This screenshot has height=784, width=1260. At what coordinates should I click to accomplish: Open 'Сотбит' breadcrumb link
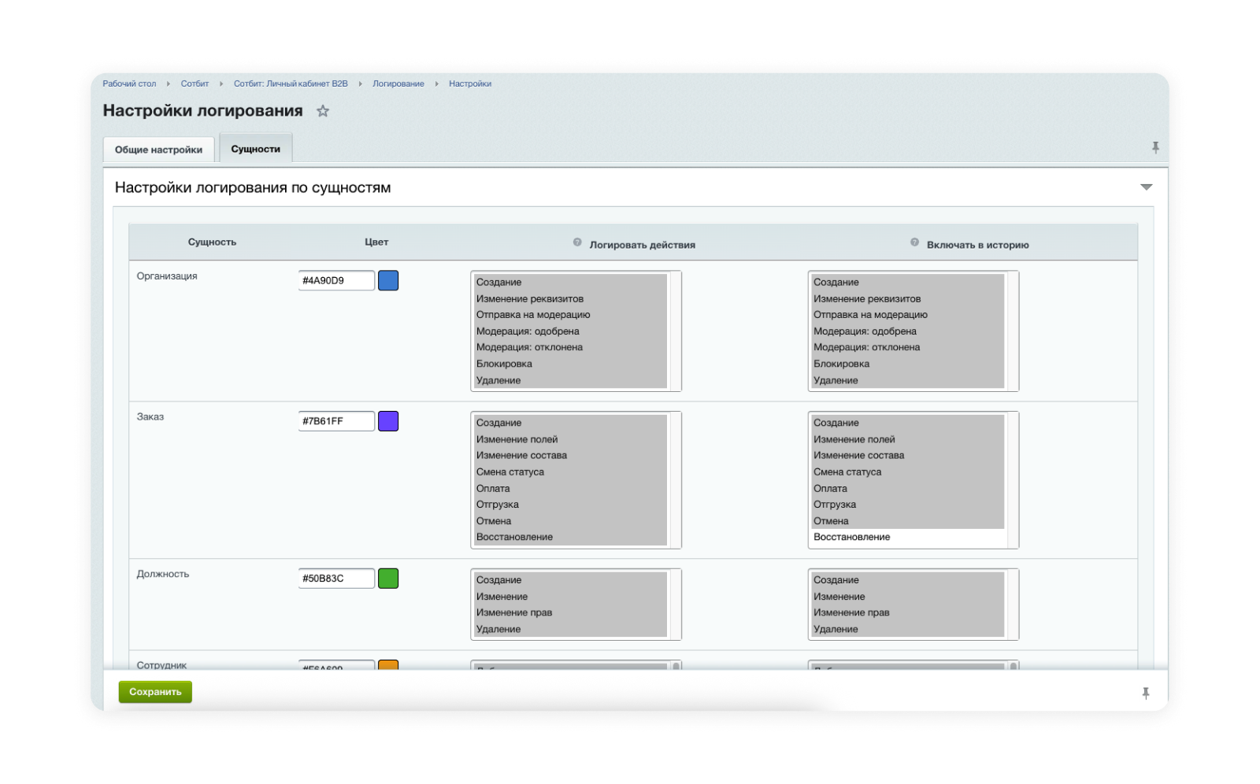coord(195,83)
